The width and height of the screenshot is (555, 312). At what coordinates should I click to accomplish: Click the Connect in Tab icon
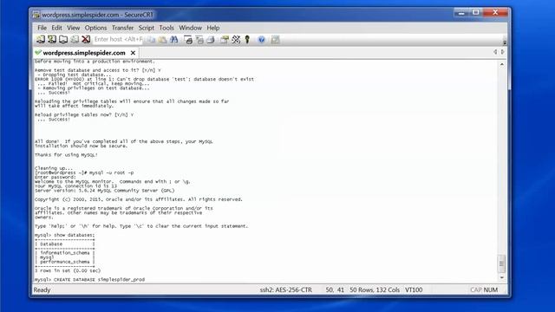coord(63,39)
